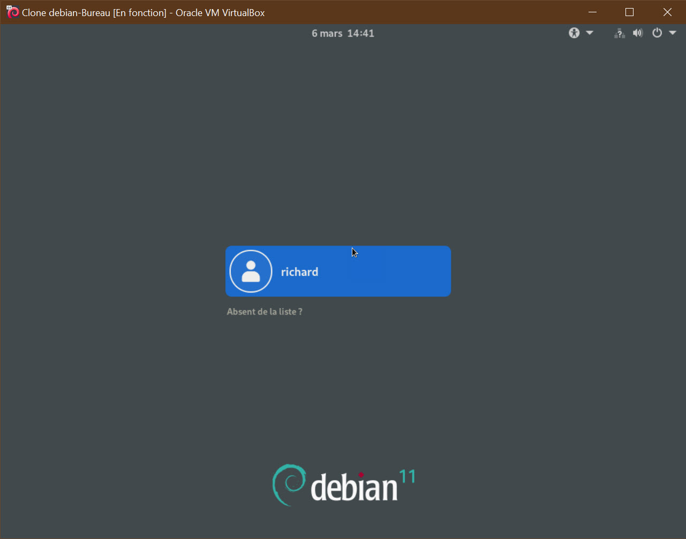Open the accessibility menu icon
The height and width of the screenshot is (539, 686).
pos(574,33)
